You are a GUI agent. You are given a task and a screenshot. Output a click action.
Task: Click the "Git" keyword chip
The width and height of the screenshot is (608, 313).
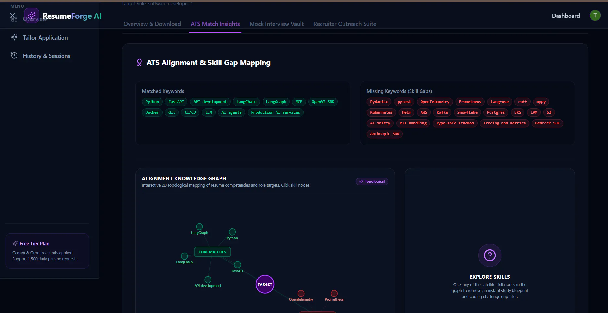(172, 112)
